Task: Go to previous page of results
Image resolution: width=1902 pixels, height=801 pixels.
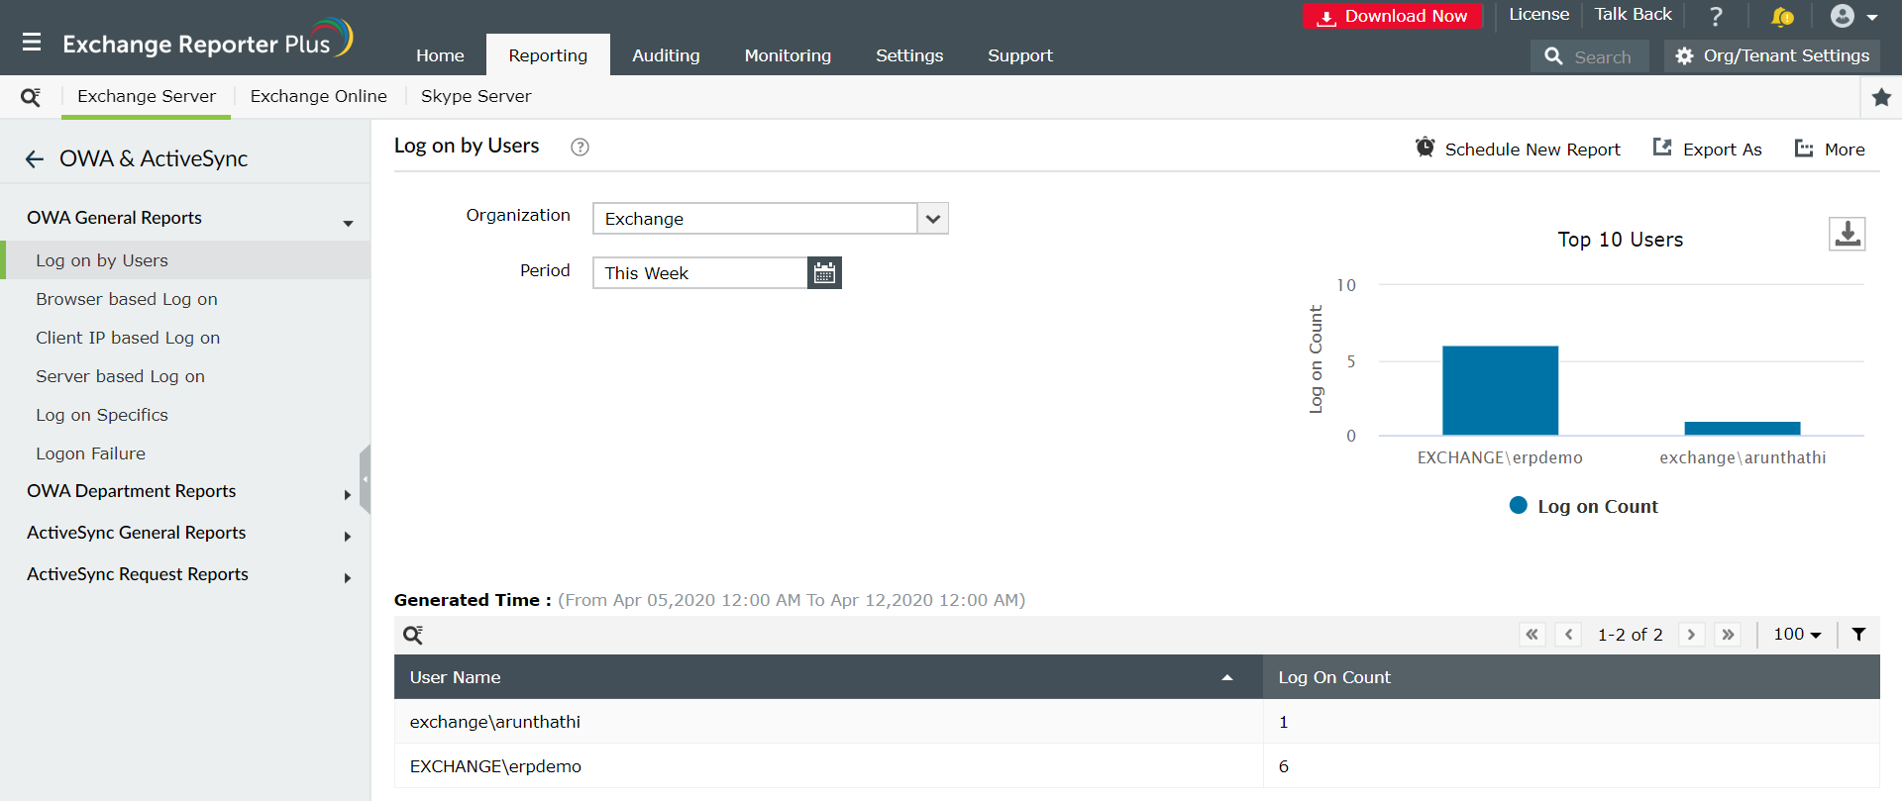Action: [1568, 635]
